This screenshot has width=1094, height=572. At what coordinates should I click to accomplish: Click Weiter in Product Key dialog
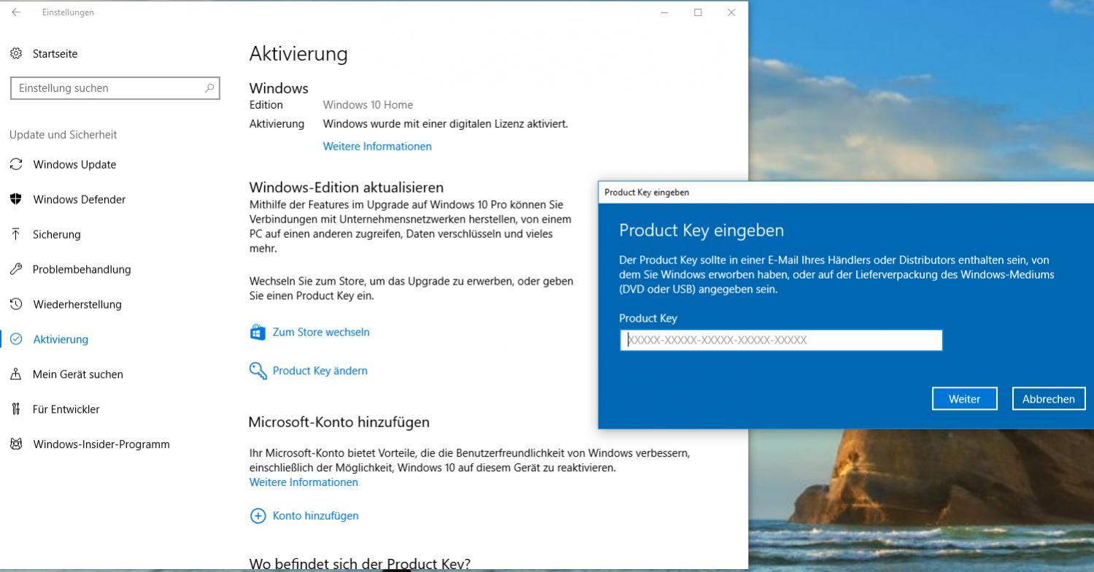click(964, 399)
